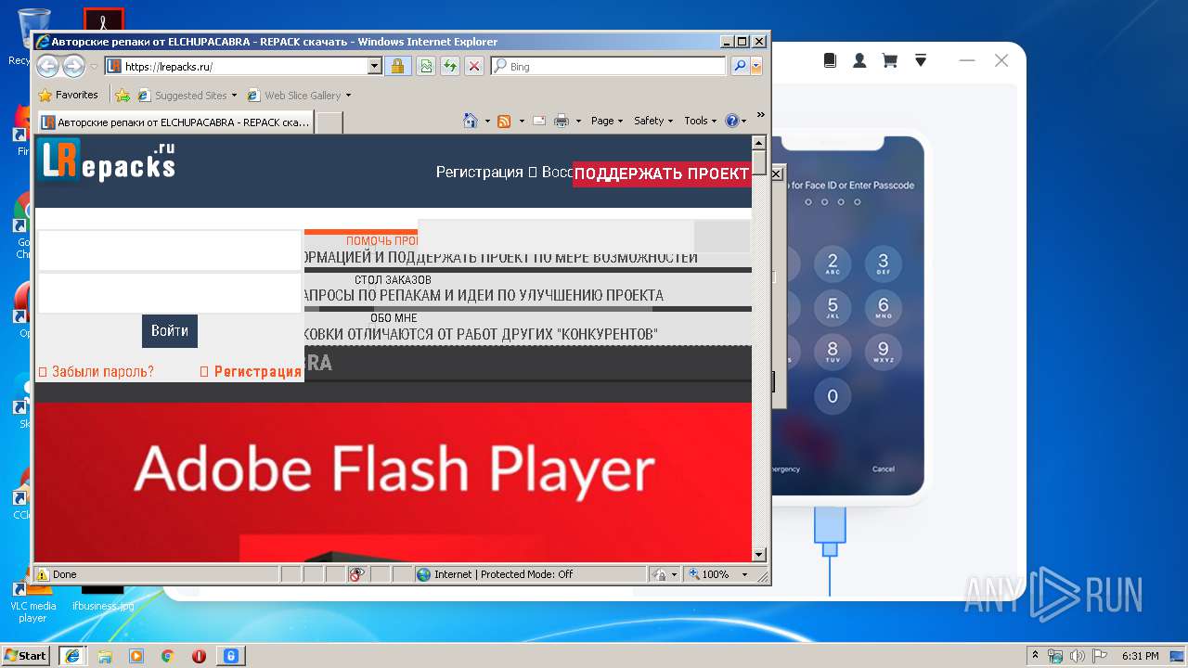Click the Регистрация link in site header
Screen dimensions: 1188x668
click(480, 173)
